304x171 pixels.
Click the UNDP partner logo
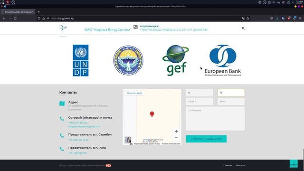[x=81, y=60]
